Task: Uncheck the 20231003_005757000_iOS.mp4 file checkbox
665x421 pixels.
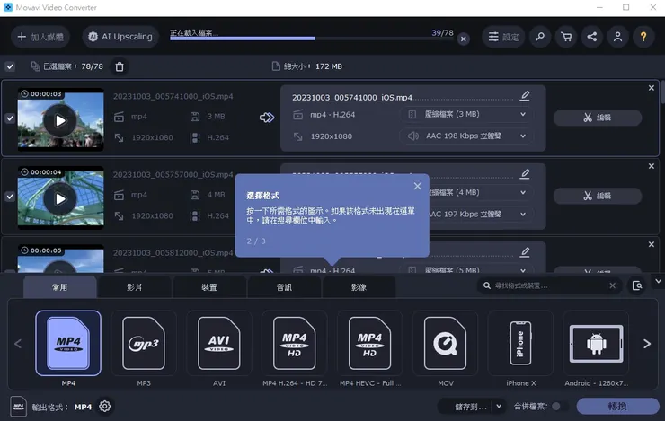Action: pos(10,197)
